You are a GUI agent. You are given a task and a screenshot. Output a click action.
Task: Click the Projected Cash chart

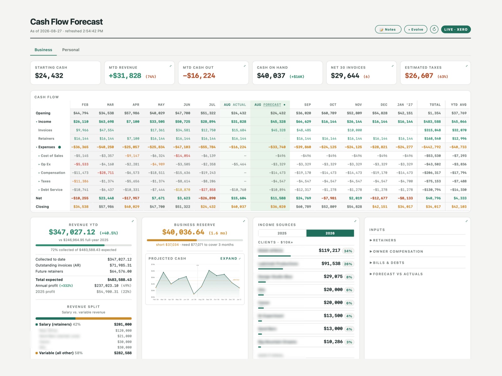(x=195, y=282)
